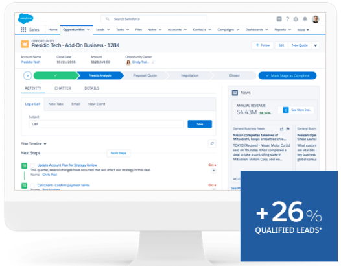Open Call Client - Confirm payment terms
The width and height of the screenshot is (341, 266).
coord(64,186)
